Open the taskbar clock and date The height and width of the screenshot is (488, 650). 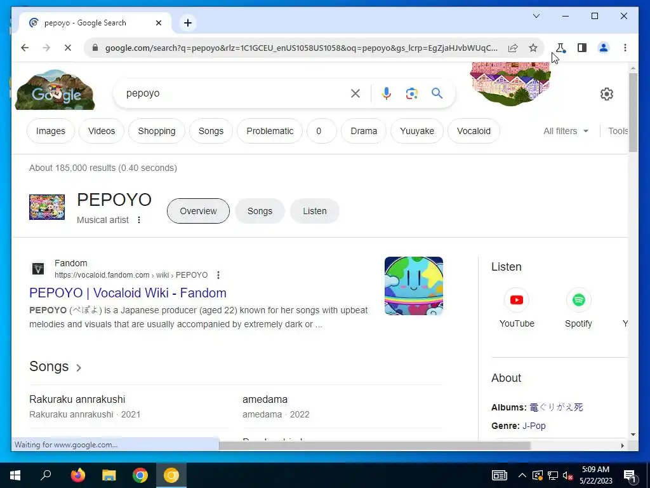point(595,475)
